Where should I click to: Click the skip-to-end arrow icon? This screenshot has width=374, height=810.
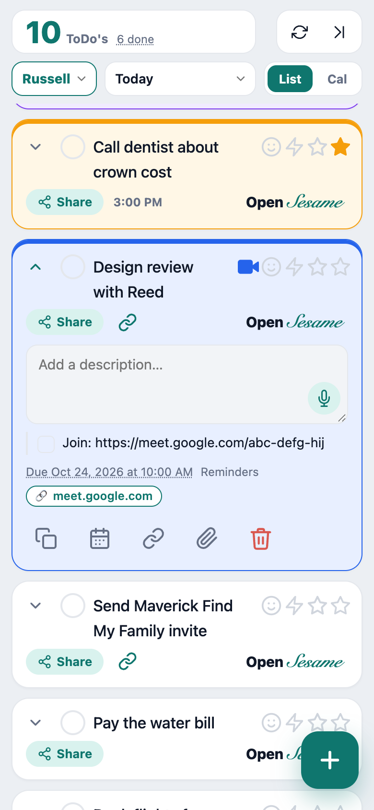pyautogui.click(x=339, y=32)
